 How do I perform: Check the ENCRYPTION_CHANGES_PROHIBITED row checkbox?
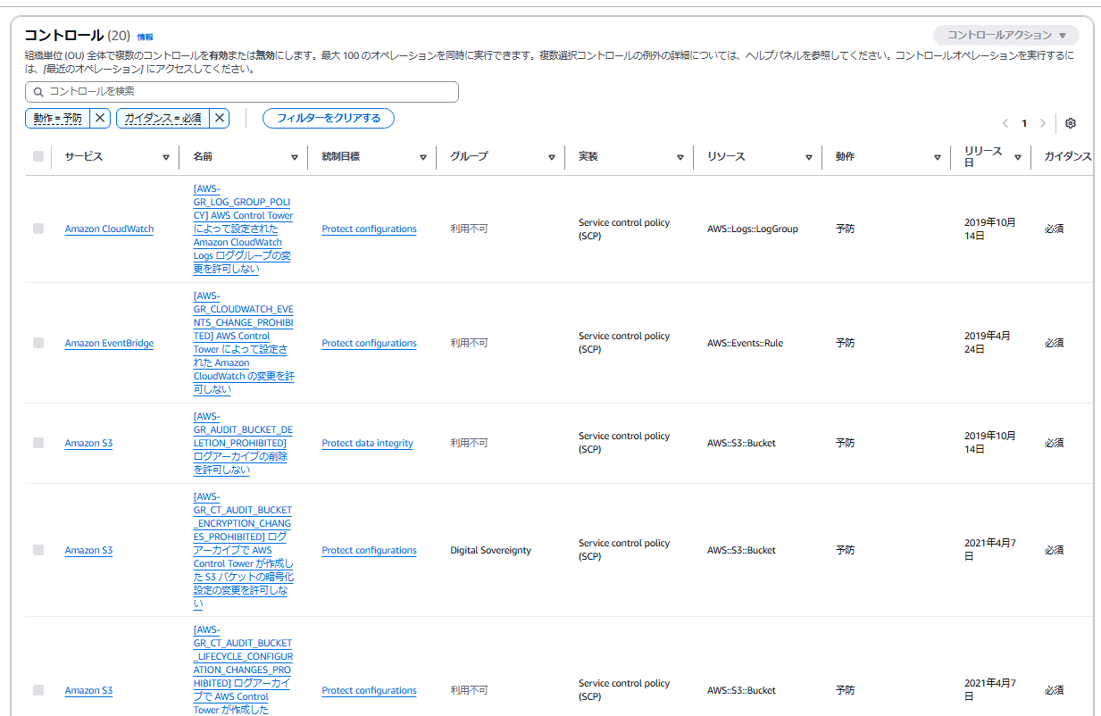pos(38,550)
